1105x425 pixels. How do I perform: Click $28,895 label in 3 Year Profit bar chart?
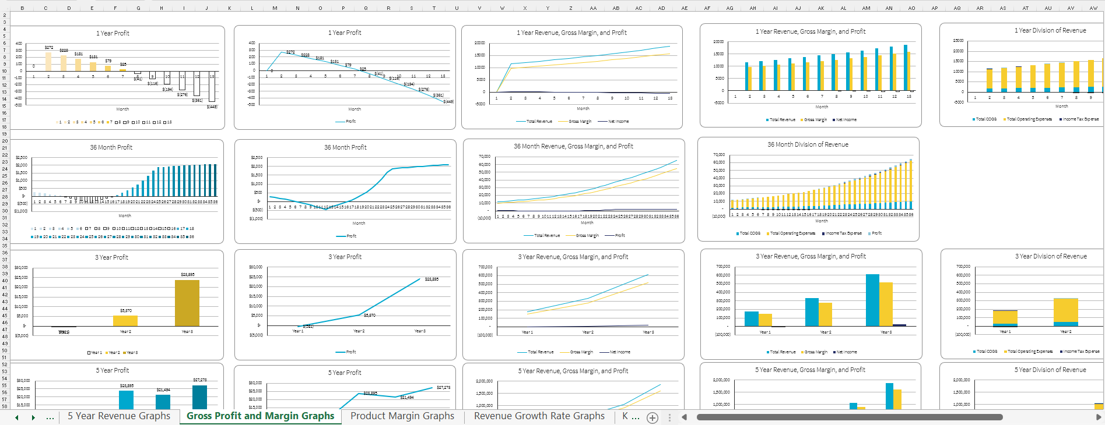pyautogui.click(x=188, y=274)
